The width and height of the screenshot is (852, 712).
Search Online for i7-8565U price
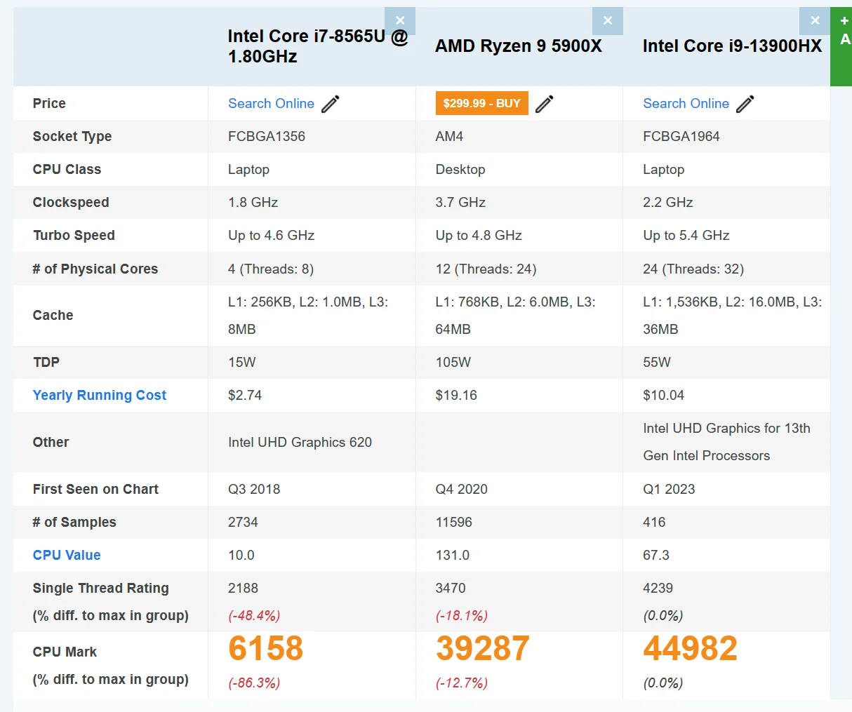pyautogui.click(x=271, y=104)
